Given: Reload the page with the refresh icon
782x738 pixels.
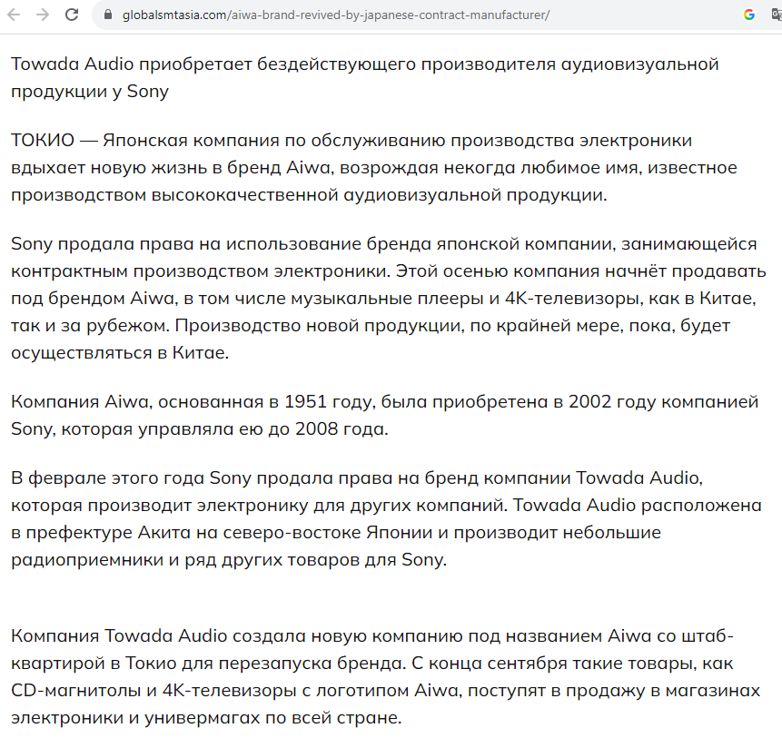Looking at the screenshot, I should tap(72, 15).
